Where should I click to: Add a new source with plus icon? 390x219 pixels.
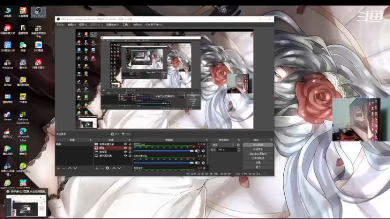point(97,168)
